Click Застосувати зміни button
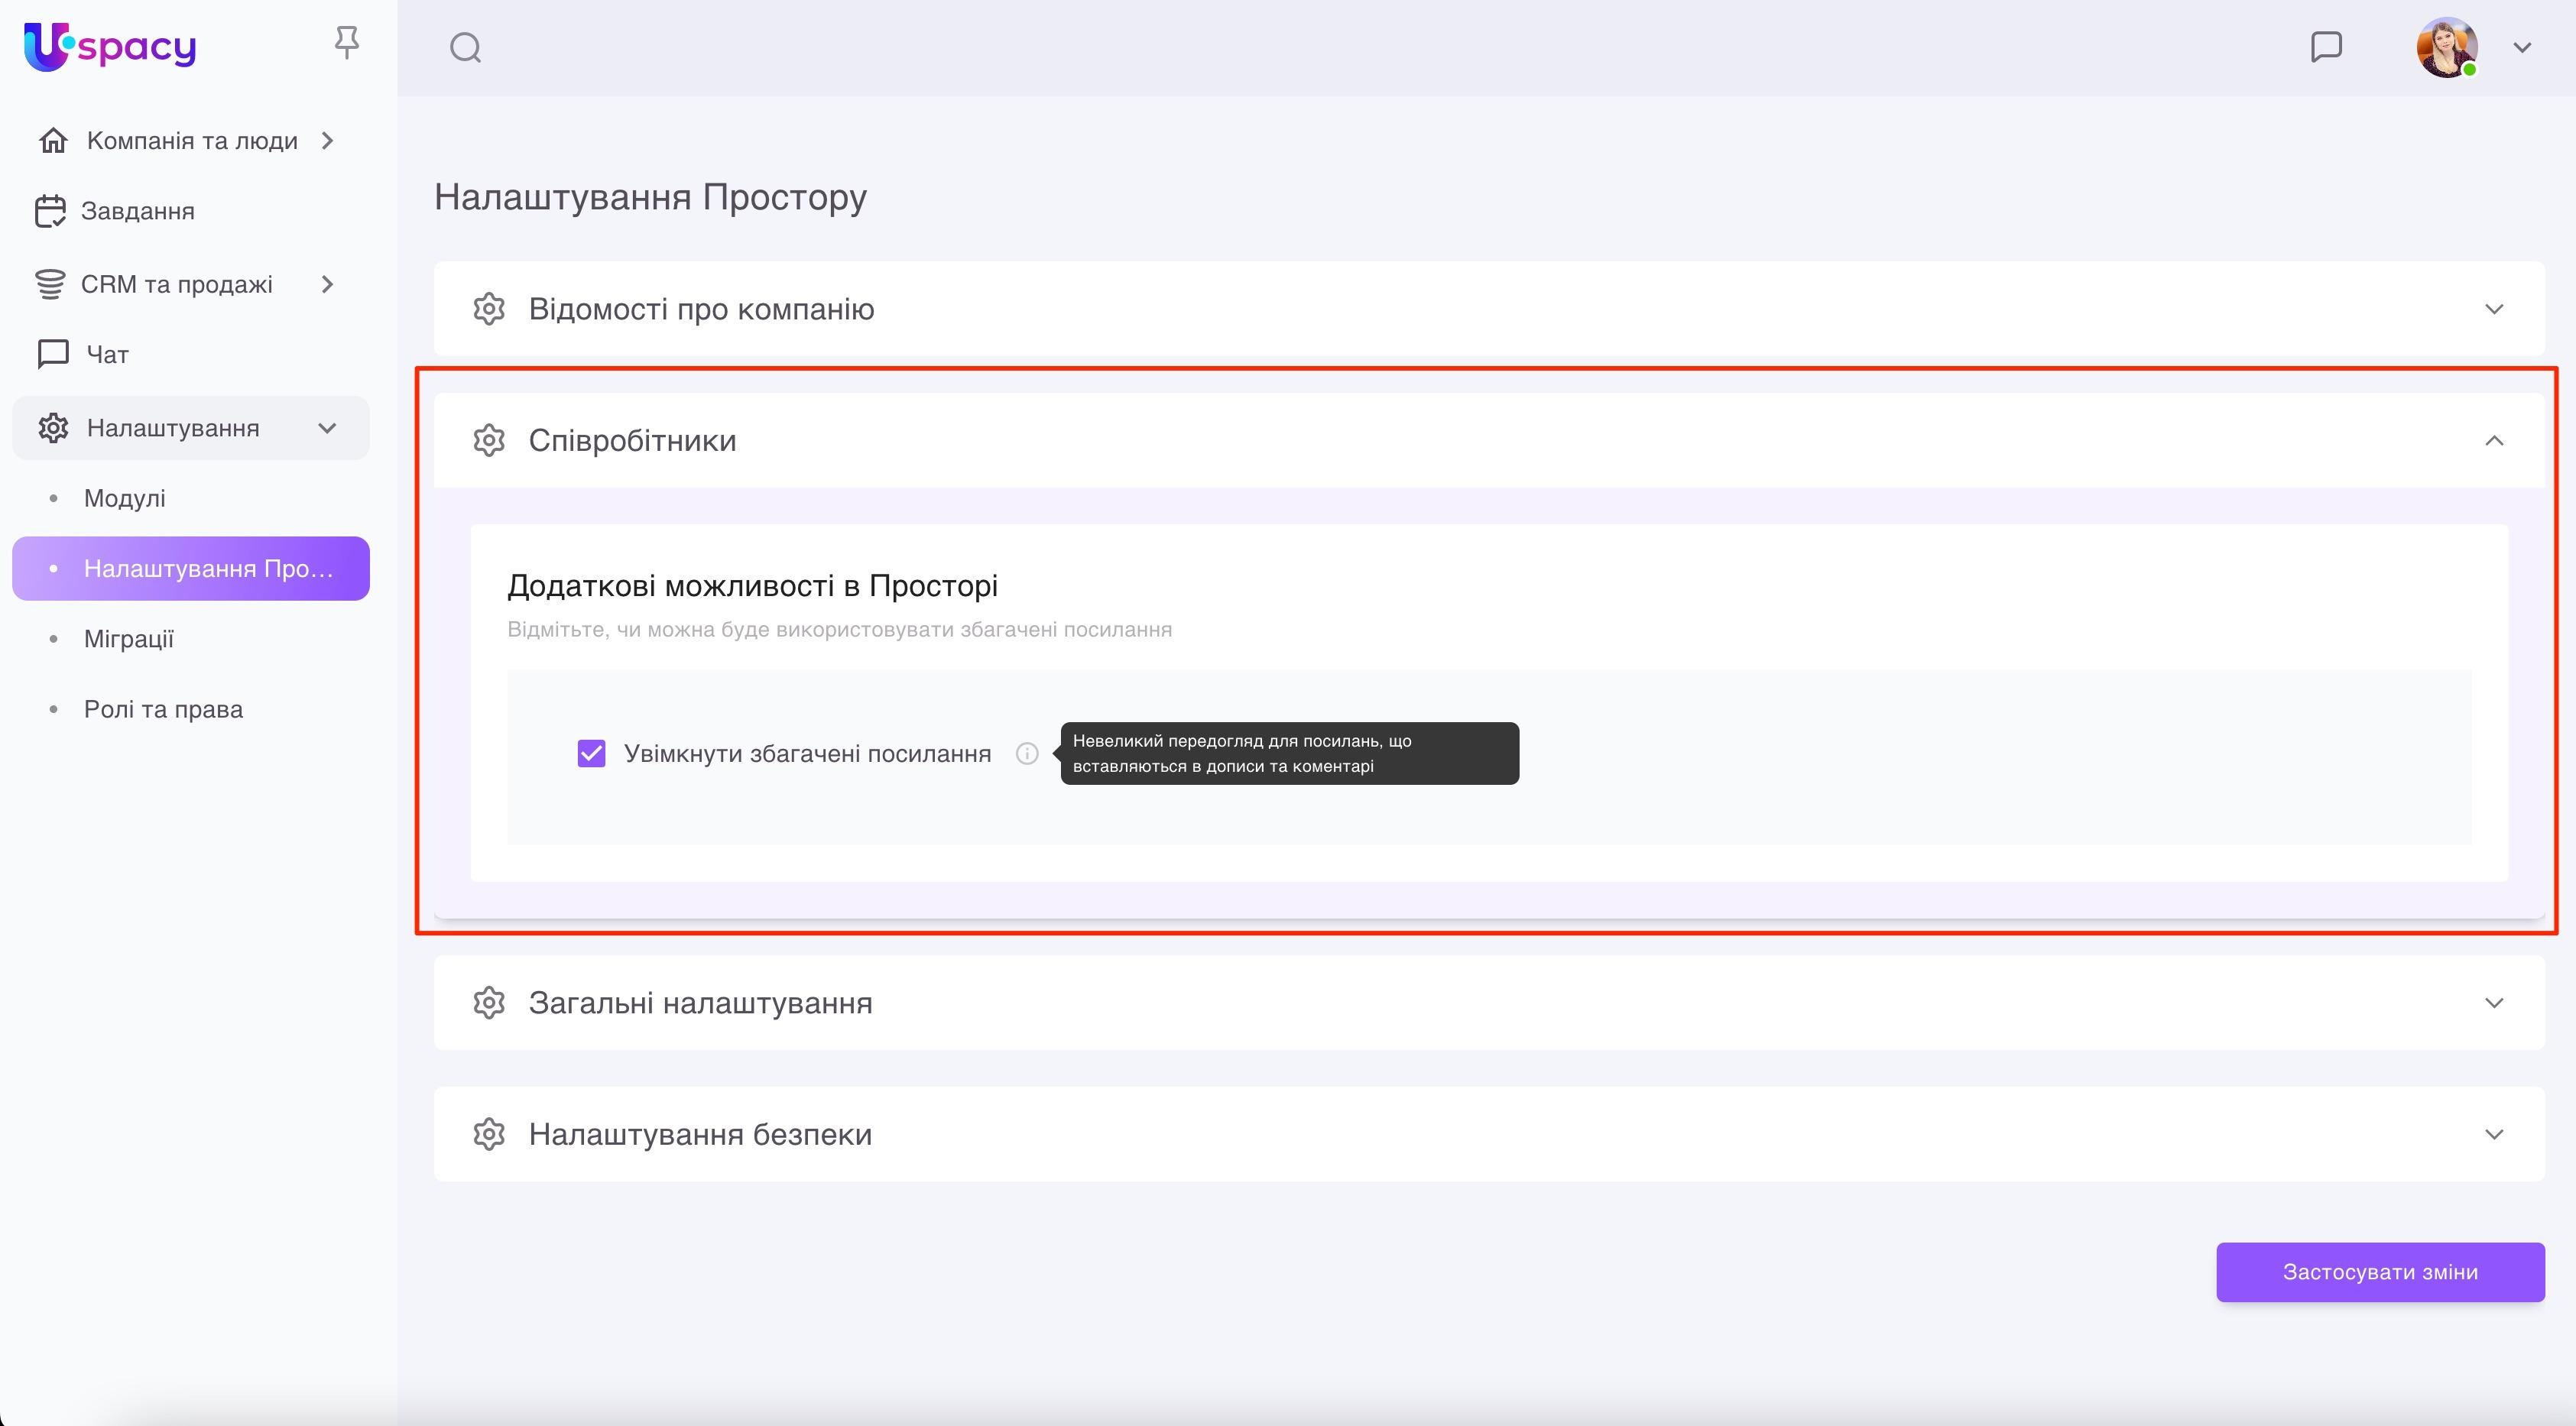 tap(2379, 1272)
